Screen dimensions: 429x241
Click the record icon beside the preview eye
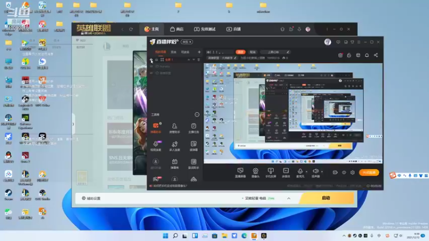(x=335, y=172)
